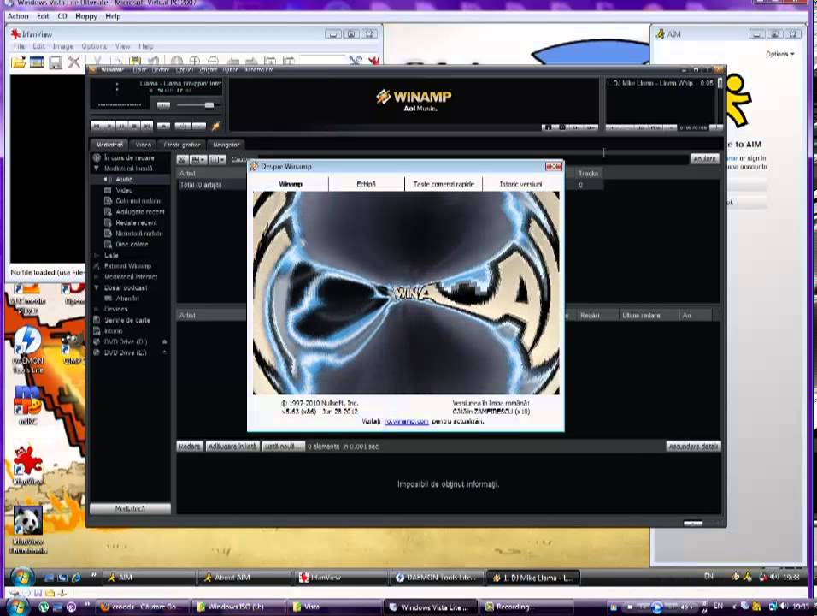Click the About AIM taskbar button

[x=244, y=577]
